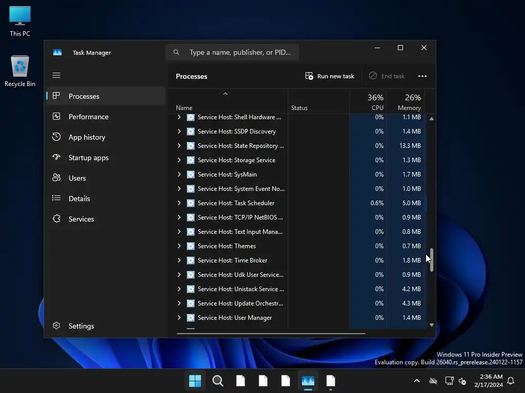Open notification bell in system tray
This screenshot has height=393, width=525.
pyautogui.click(x=511, y=381)
